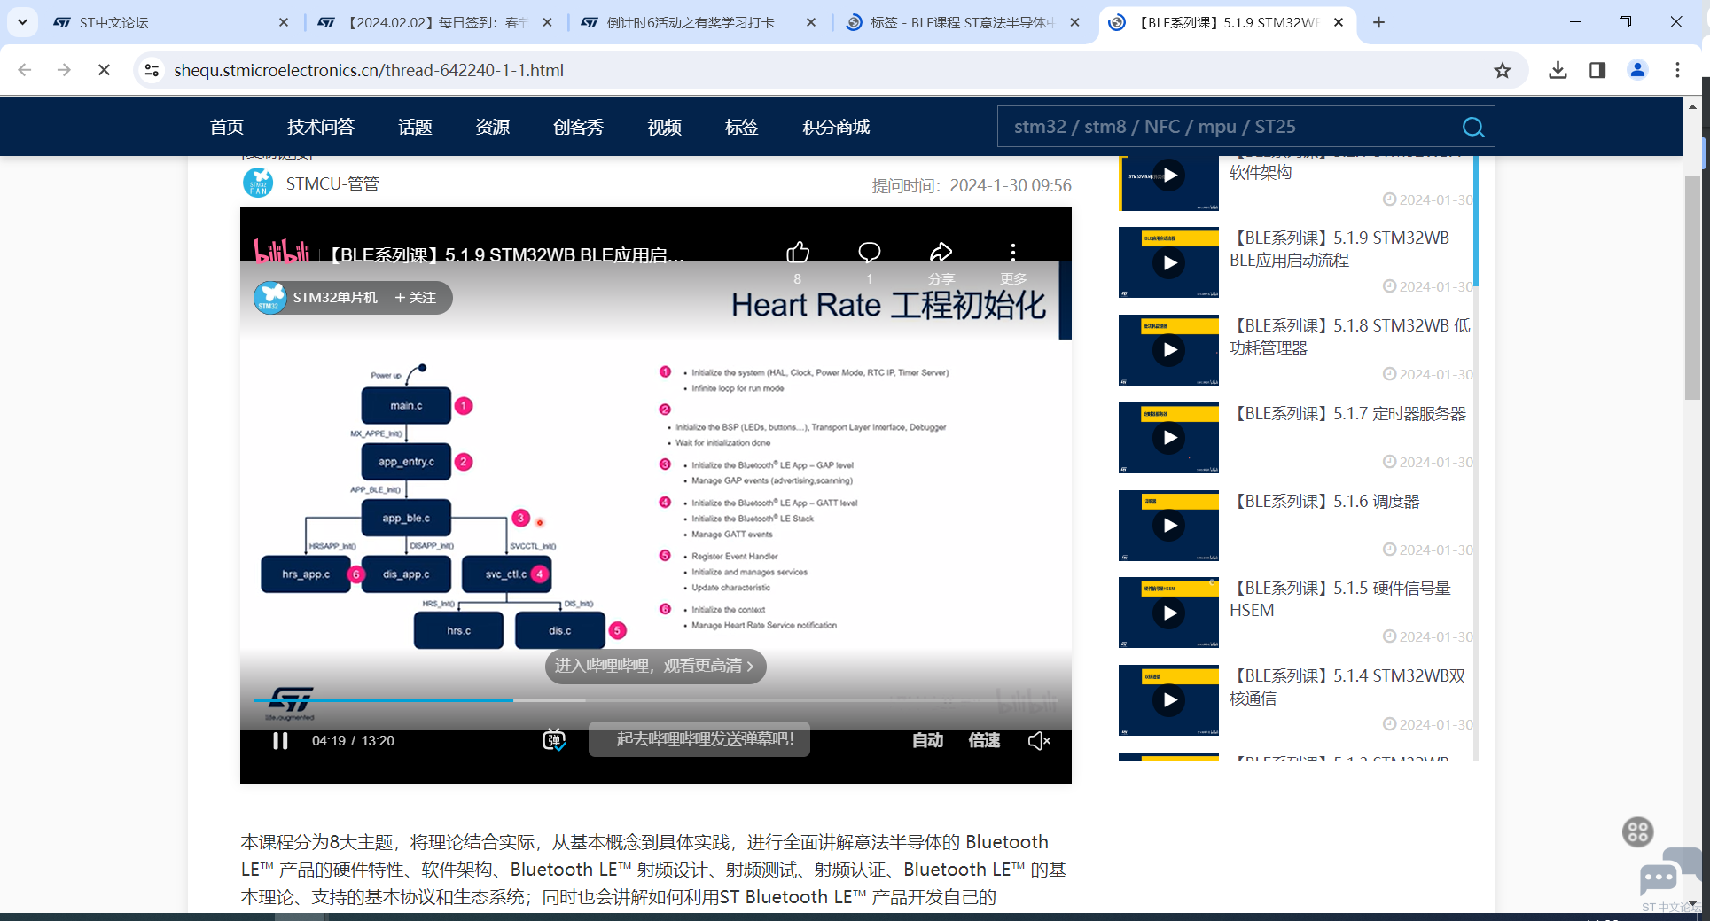This screenshot has height=921, width=1710.
Task: Expand the tab search dropdown arrow
Action: click(22, 22)
